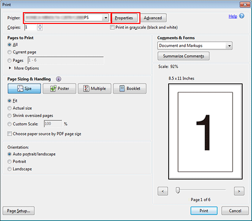Increase copies with the up stepper arrow
252x221 pixels.
click(40, 25)
